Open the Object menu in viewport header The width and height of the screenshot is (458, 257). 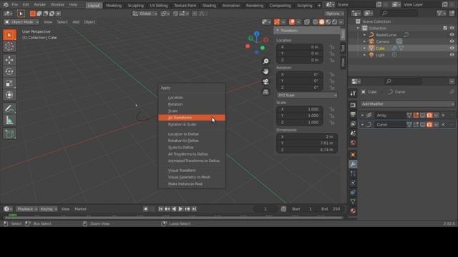tap(89, 22)
